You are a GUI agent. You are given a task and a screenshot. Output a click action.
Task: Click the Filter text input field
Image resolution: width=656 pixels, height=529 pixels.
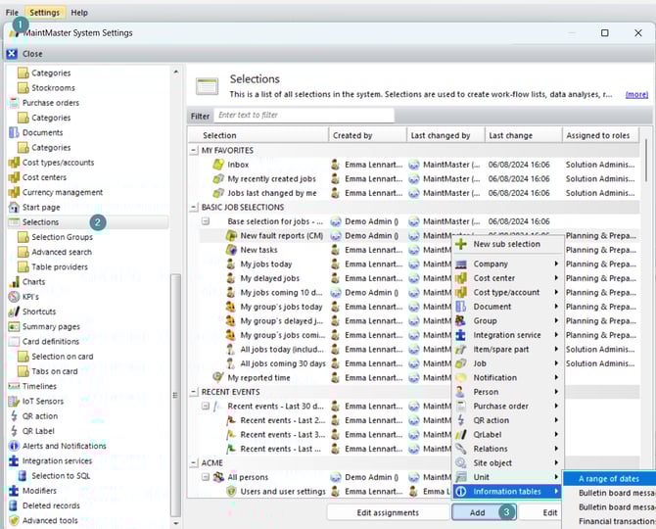304,115
